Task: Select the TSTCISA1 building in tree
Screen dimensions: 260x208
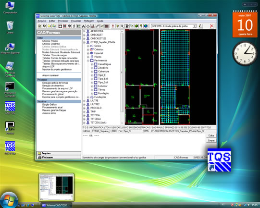Action: click(96, 119)
